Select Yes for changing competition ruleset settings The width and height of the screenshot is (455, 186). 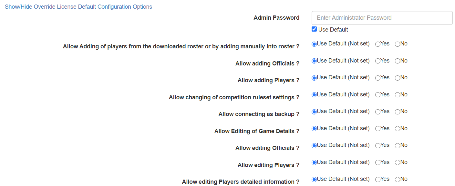click(378, 95)
